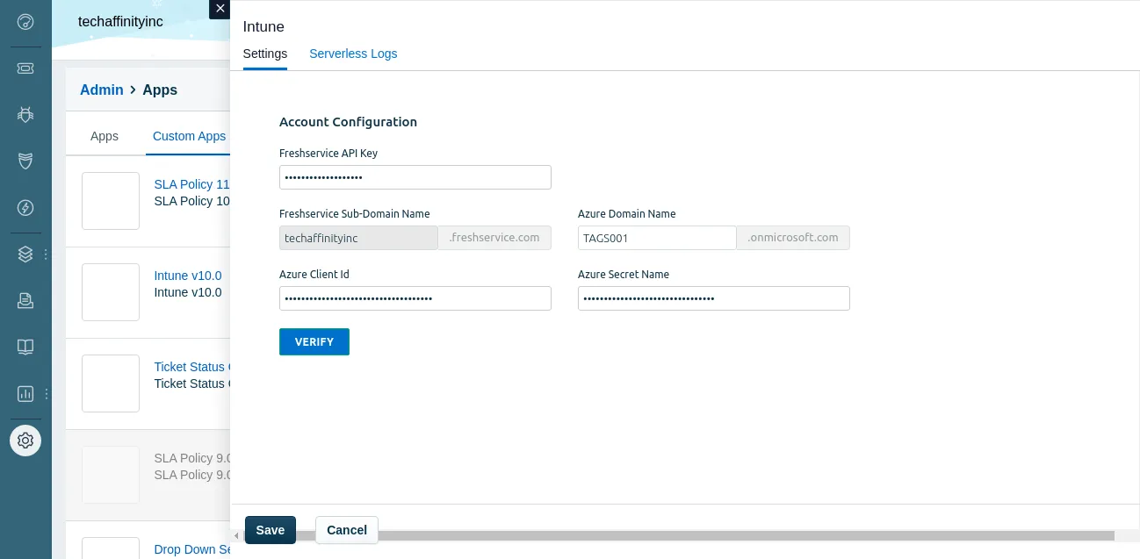Open the SLA Policy 11 app link

tap(191, 184)
